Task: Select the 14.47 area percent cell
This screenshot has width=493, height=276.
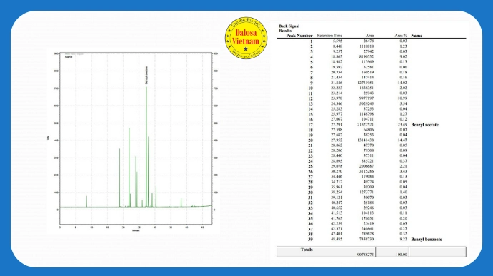Action: click(402, 140)
